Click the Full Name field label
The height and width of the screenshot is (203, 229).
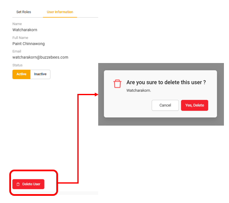[x=20, y=38]
